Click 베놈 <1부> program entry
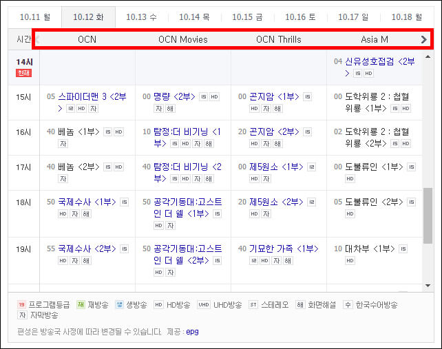This screenshot has width=442, height=349. pyautogui.click(x=79, y=131)
